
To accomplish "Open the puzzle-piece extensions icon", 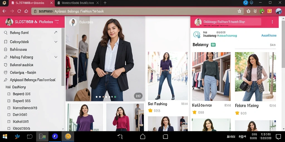I will [x=255, y=11].
